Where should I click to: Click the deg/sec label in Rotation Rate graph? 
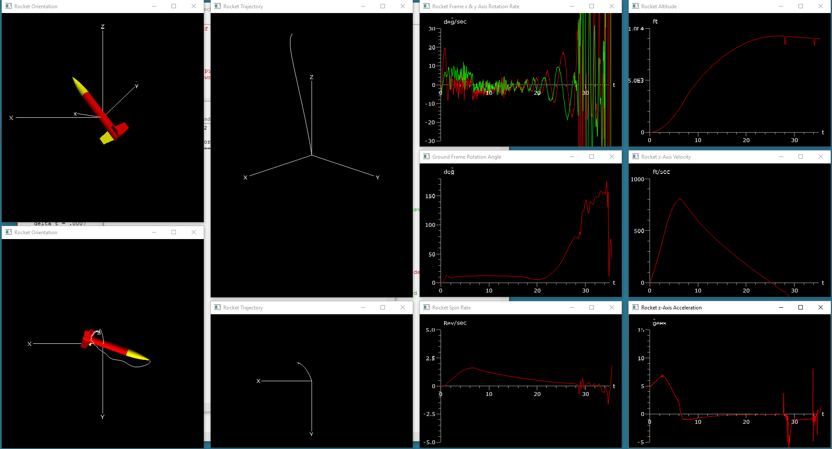455,22
